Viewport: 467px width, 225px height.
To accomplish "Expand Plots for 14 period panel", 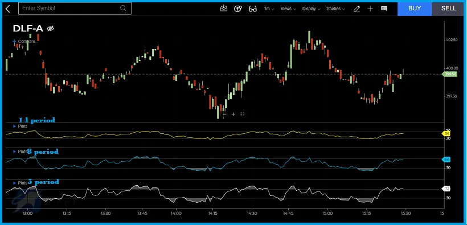I will [x=21, y=126].
